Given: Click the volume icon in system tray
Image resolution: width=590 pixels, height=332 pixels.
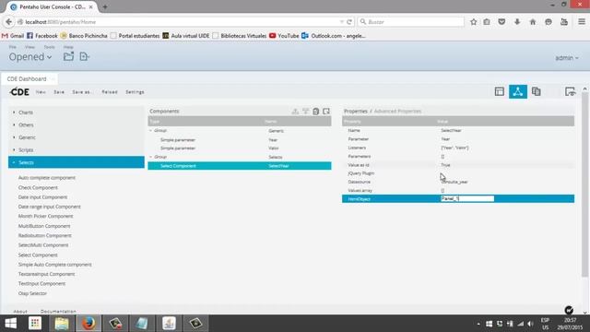Looking at the screenshot, I should (x=531, y=324).
